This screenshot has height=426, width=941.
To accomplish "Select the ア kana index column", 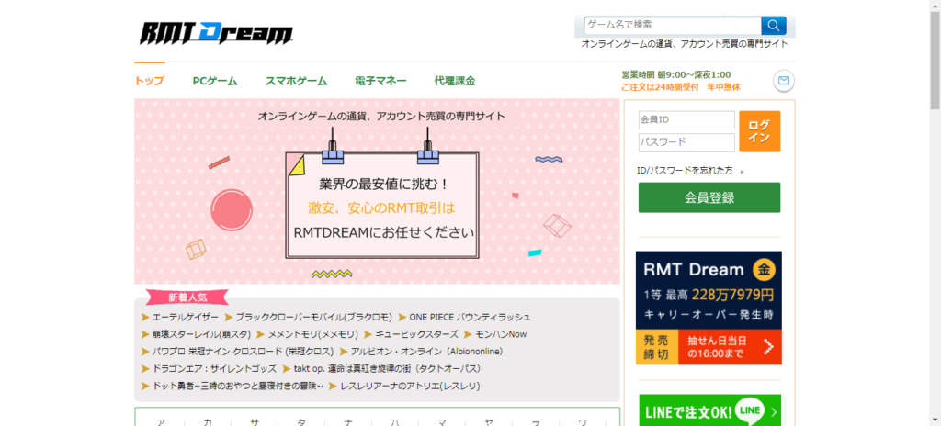I will [161, 421].
